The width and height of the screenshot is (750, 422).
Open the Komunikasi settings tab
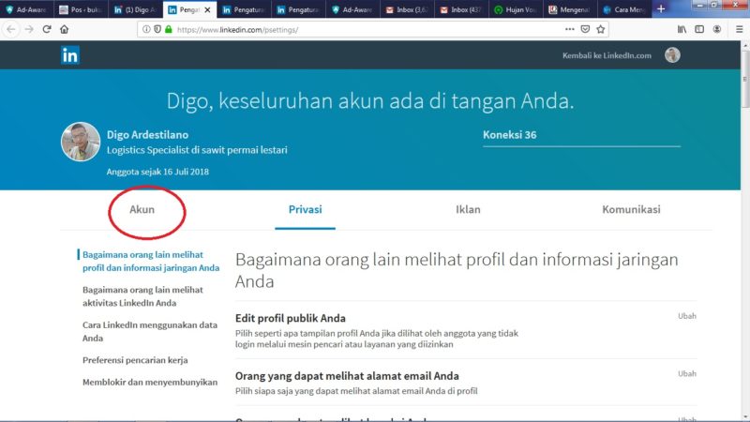click(x=631, y=209)
